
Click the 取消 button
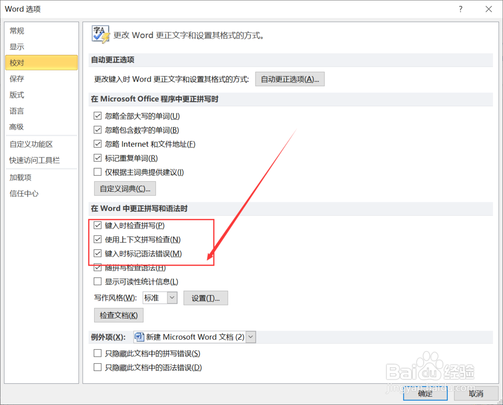click(476, 393)
